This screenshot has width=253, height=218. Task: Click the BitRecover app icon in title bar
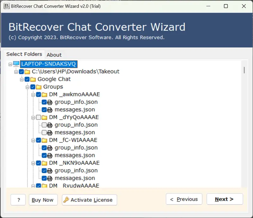pyautogui.click(x=7, y=6)
